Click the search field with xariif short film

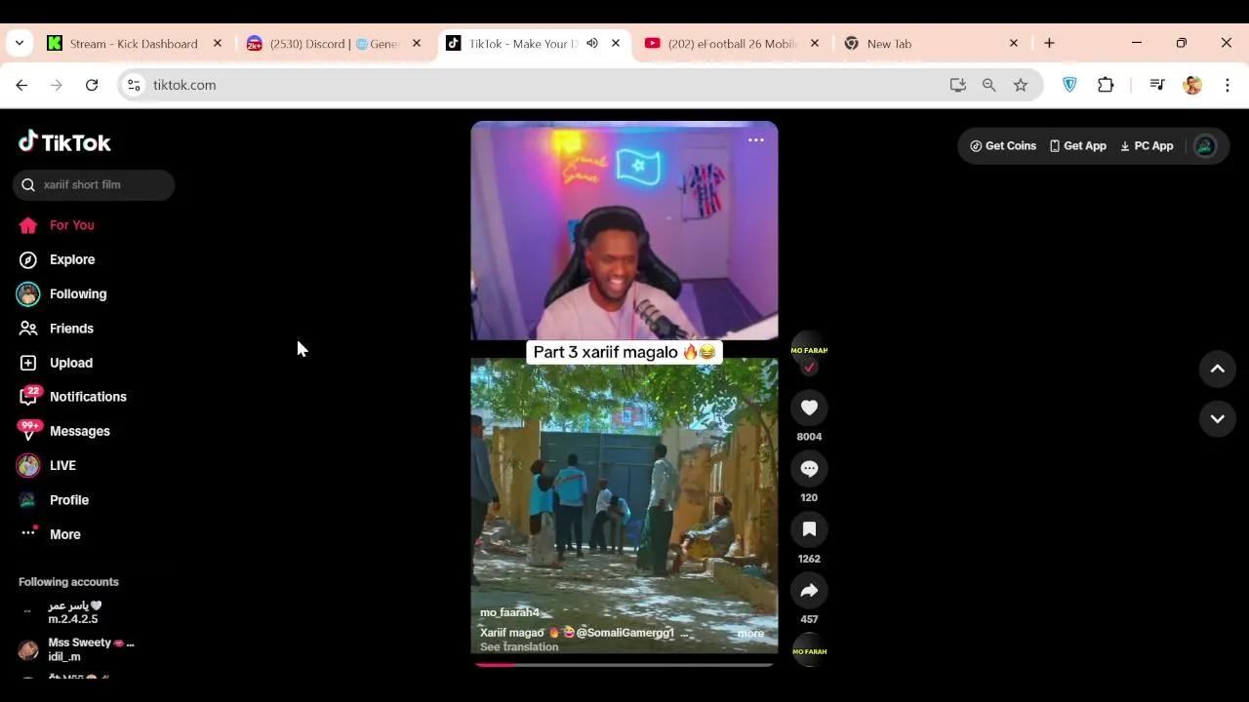[x=94, y=184]
